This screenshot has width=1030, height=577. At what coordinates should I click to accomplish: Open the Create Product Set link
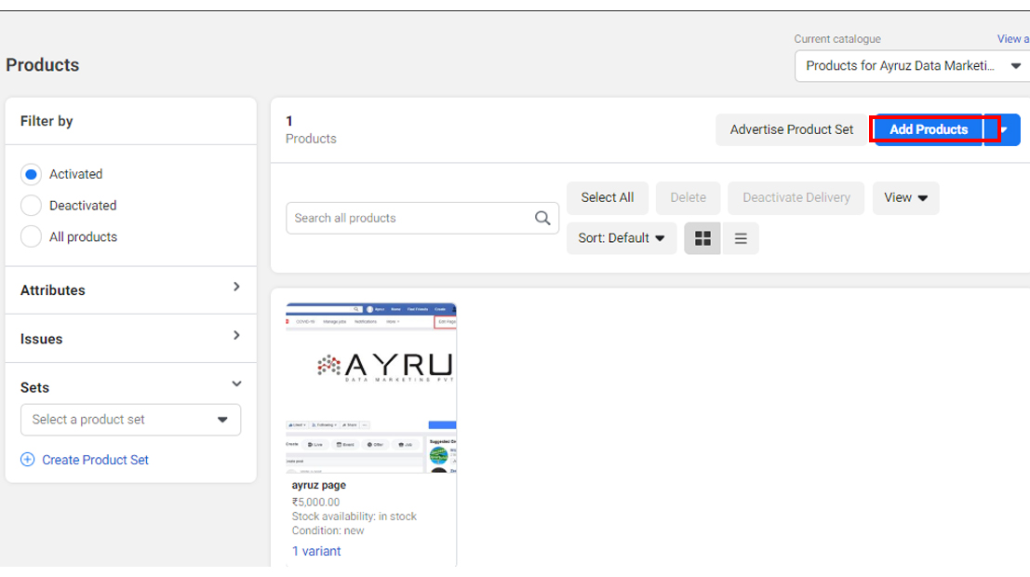(x=95, y=460)
